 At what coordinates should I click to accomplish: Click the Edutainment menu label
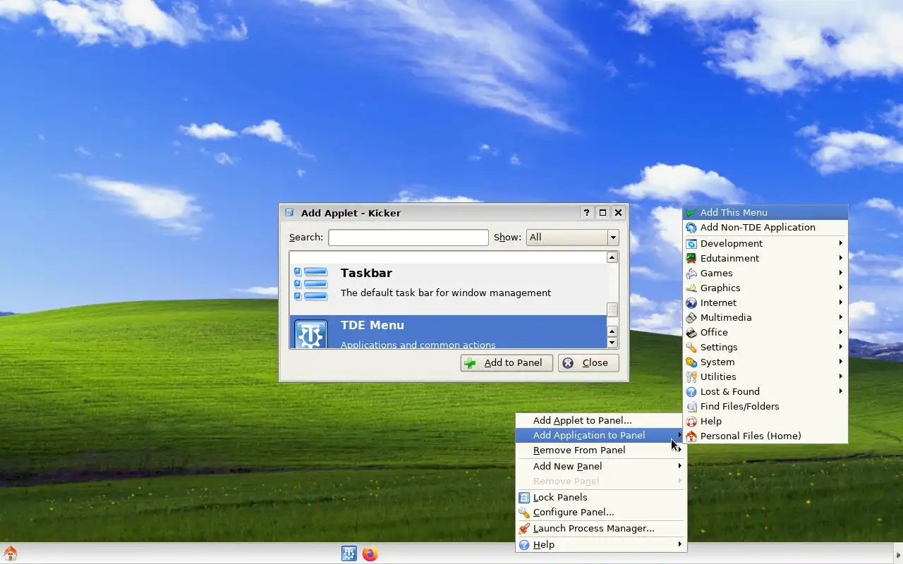tap(729, 259)
